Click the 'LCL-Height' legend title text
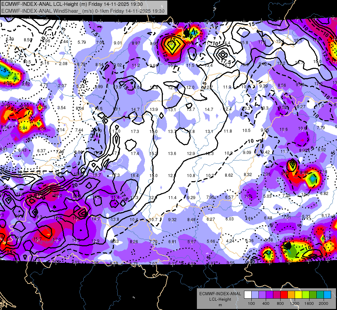Viewport: 337px width, 310px height. [x=220, y=299]
